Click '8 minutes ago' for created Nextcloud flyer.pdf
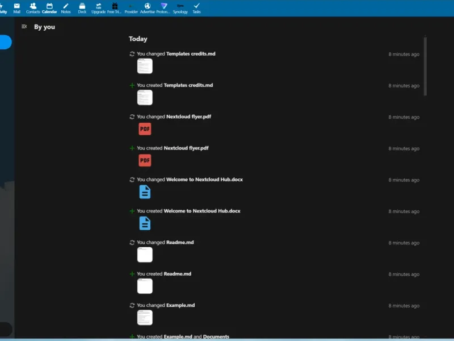454x341 pixels. point(404,148)
